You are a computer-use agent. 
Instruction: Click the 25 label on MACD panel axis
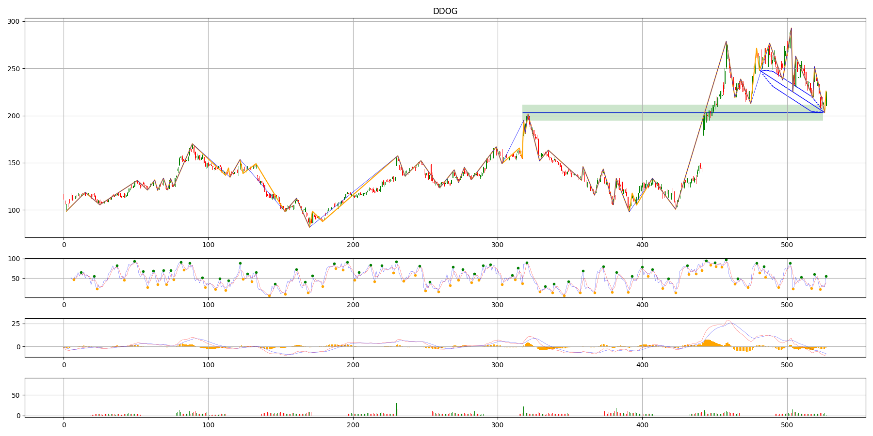point(15,324)
